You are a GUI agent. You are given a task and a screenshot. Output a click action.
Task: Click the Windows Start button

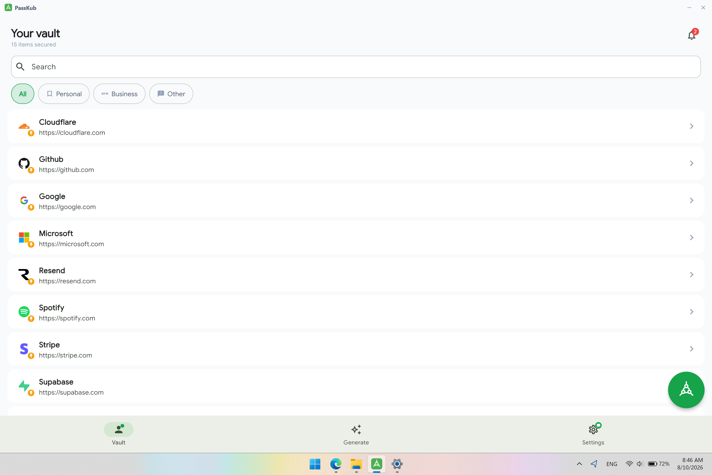[x=315, y=464]
